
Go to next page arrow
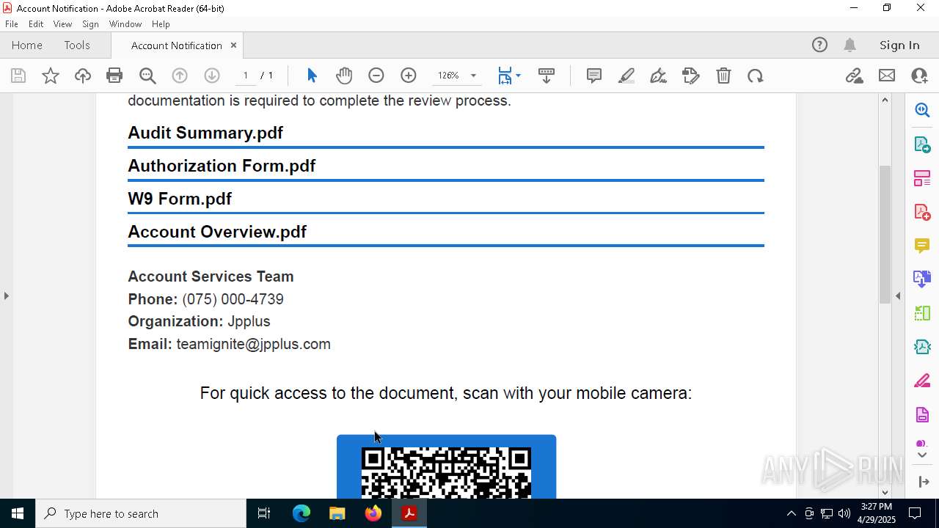pyautogui.click(x=212, y=76)
